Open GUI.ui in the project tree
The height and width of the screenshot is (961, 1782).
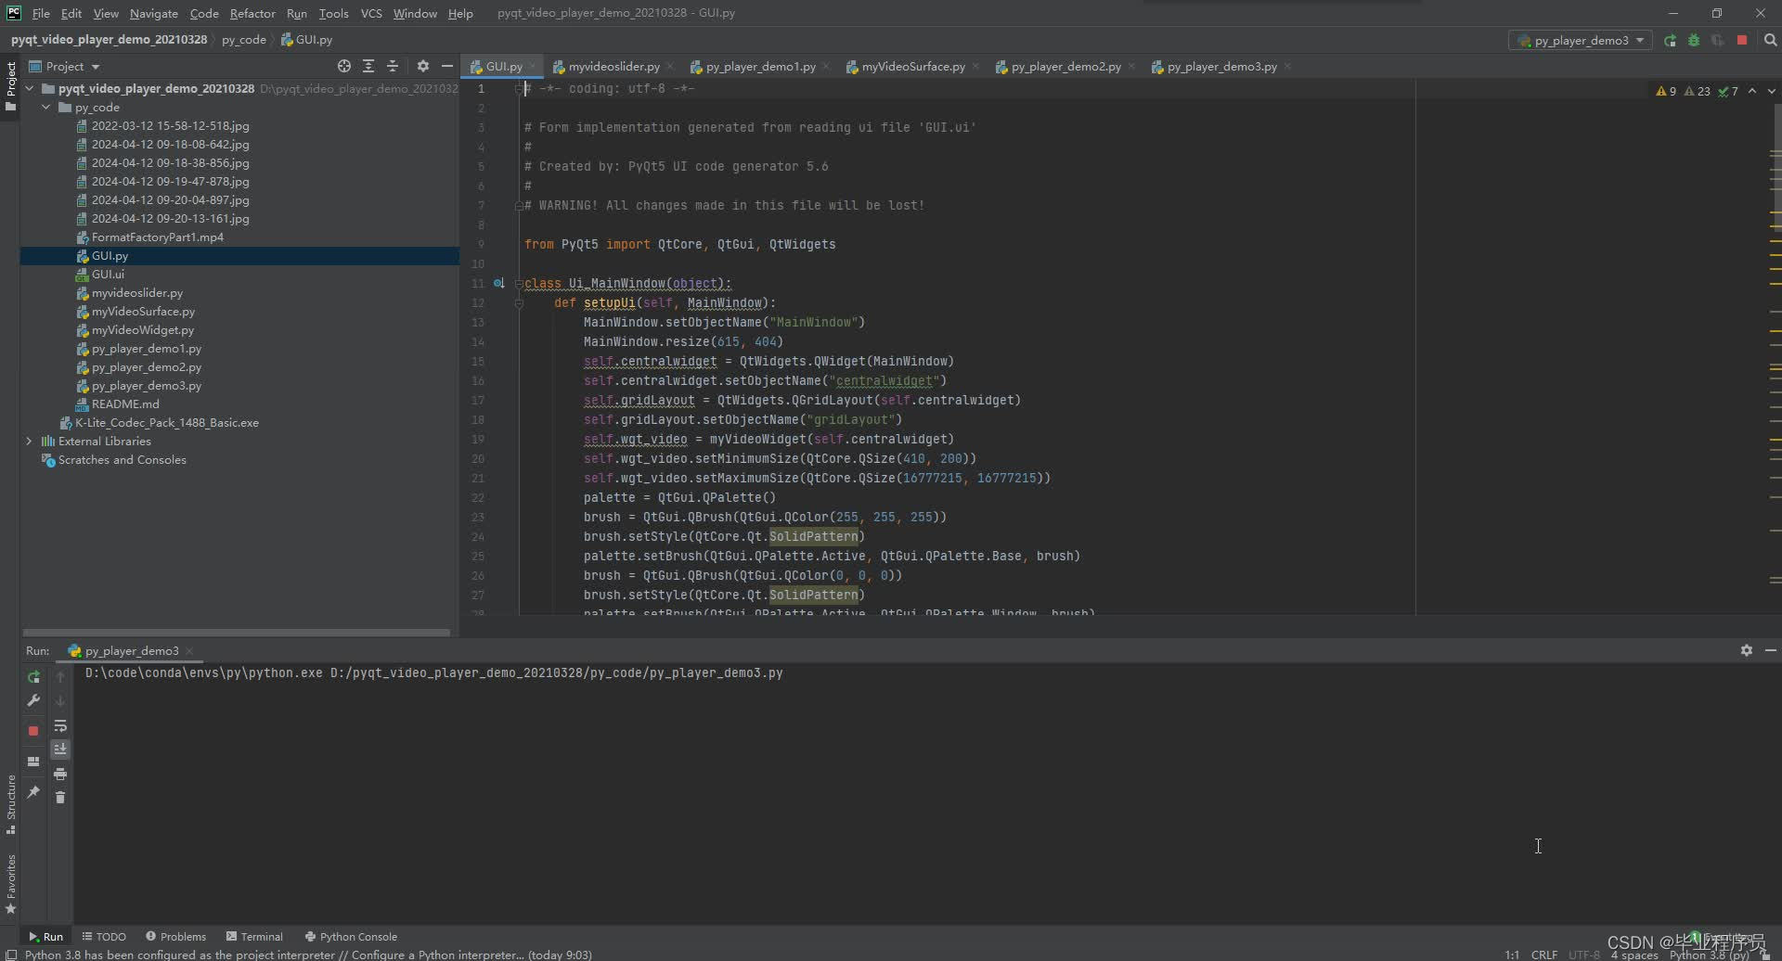(108, 274)
